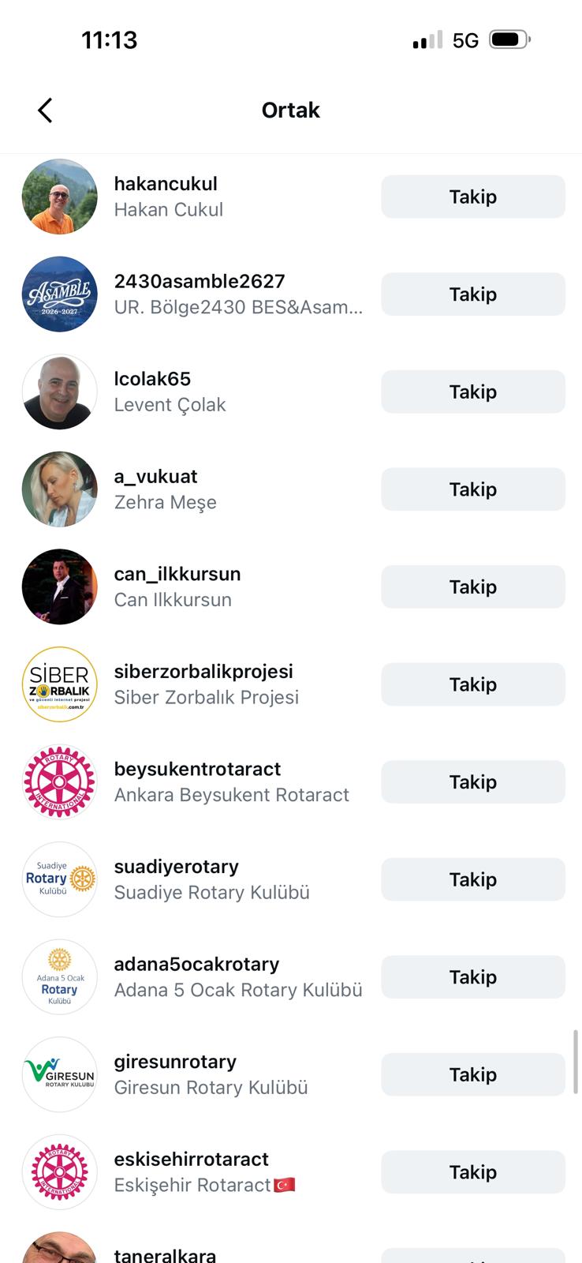
Task: Follow siberzorbalikprojesi account
Action: pyautogui.click(x=473, y=684)
